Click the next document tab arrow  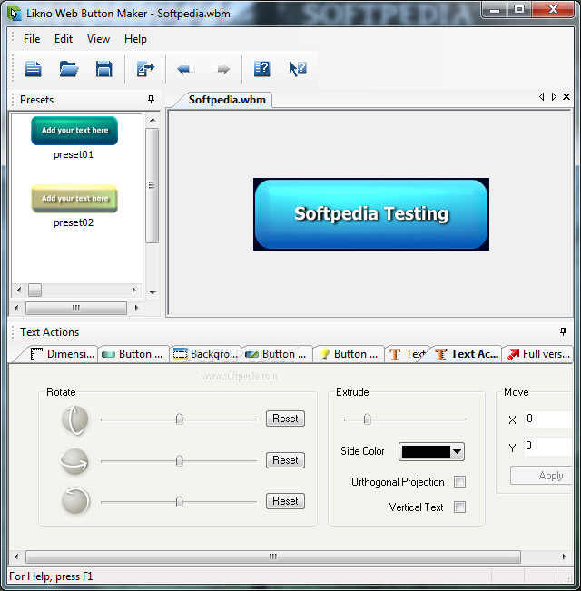click(x=554, y=97)
